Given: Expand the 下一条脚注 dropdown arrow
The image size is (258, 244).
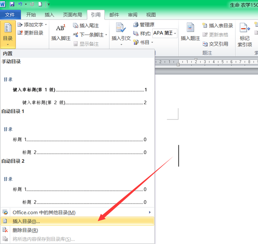Looking at the screenshot, I should coord(106,35).
